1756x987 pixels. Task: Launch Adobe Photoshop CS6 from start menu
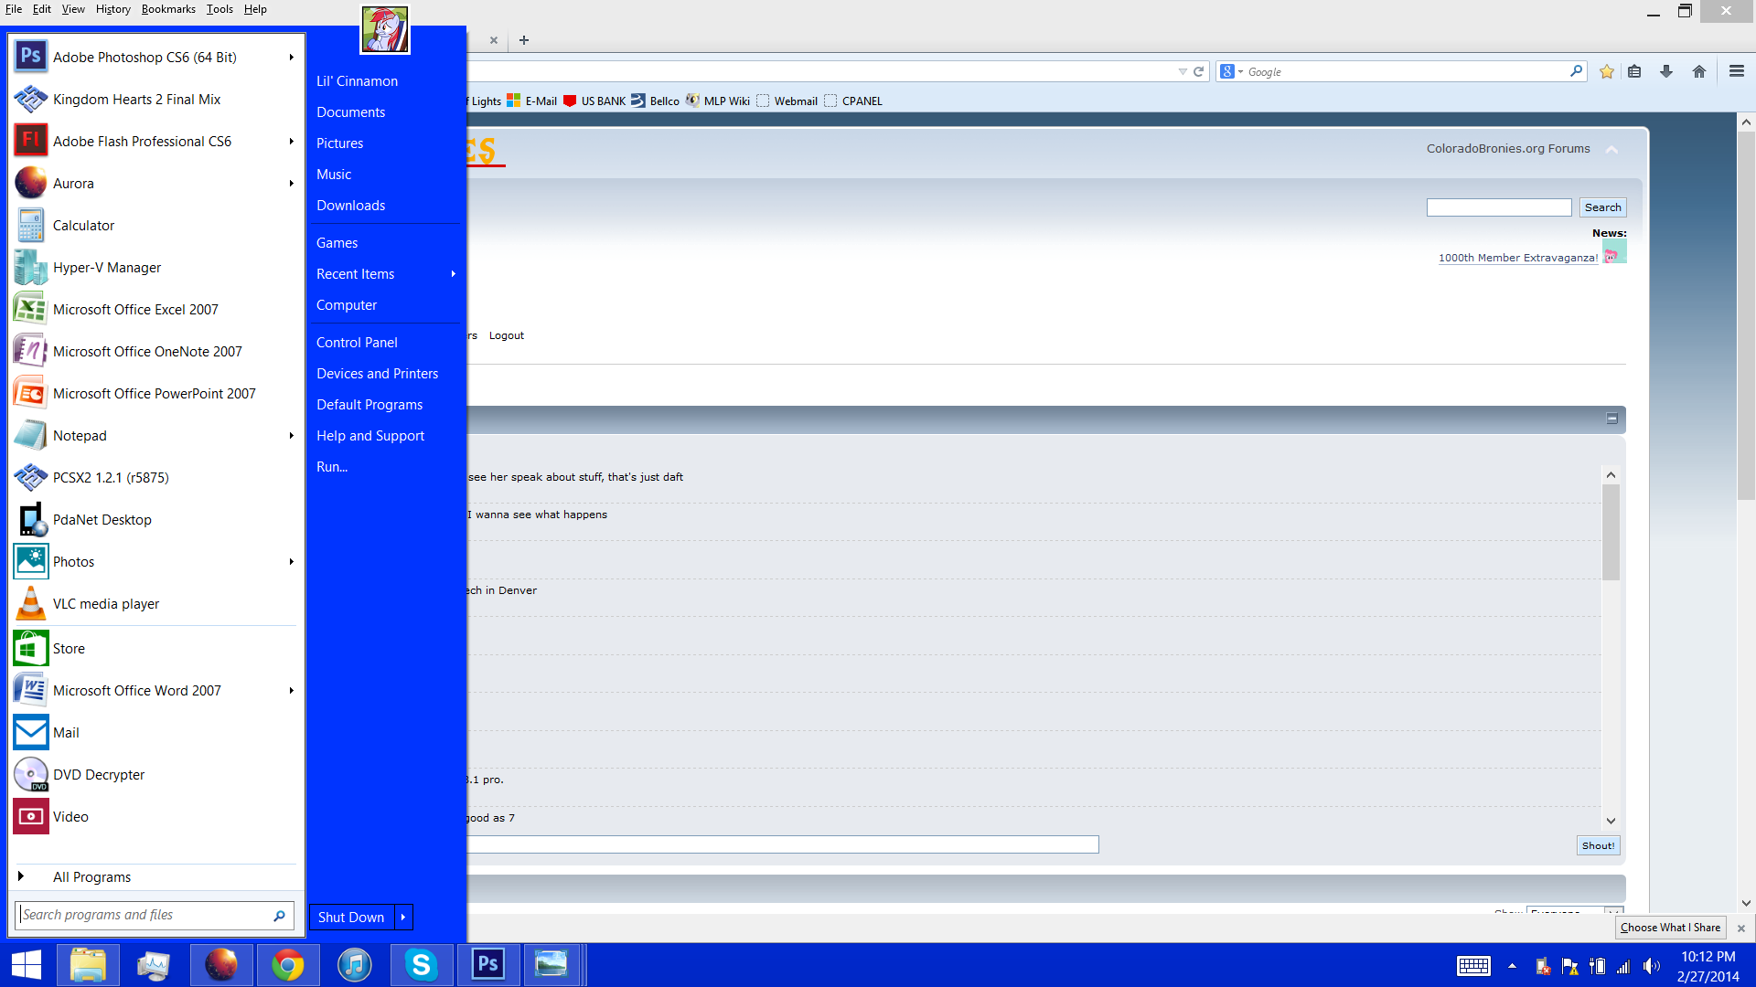tap(145, 58)
